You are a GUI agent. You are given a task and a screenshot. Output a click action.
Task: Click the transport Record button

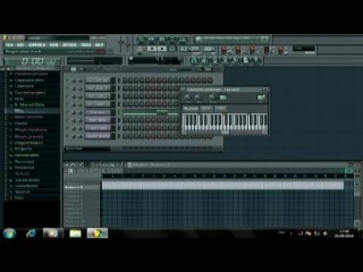(x=173, y=49)
